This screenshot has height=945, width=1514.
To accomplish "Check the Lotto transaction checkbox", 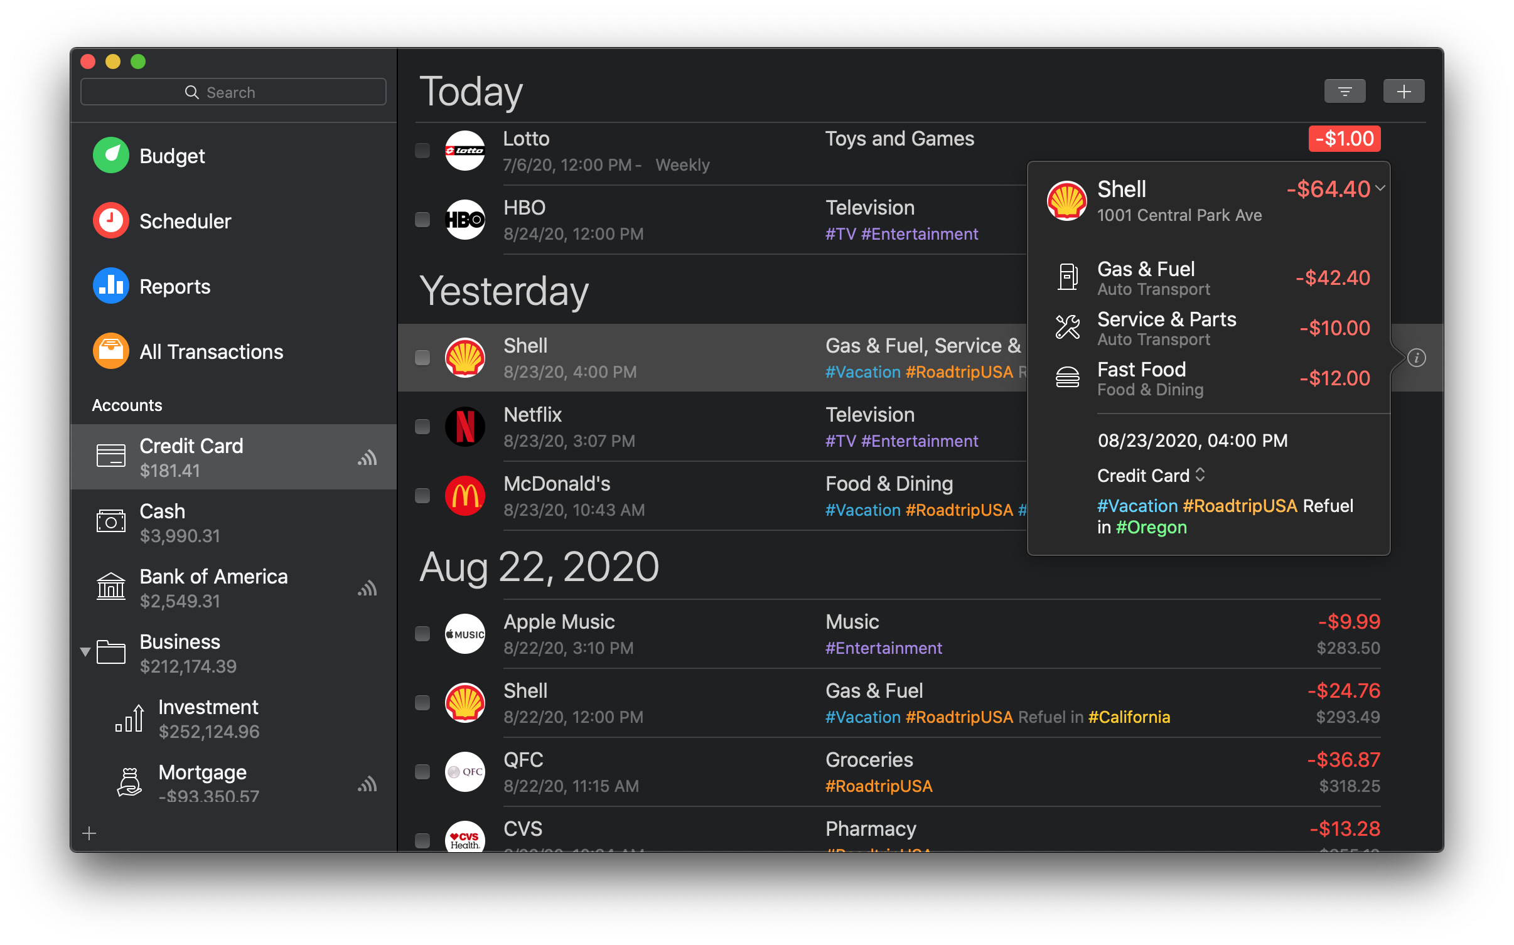I will click(x=422, y=151).
